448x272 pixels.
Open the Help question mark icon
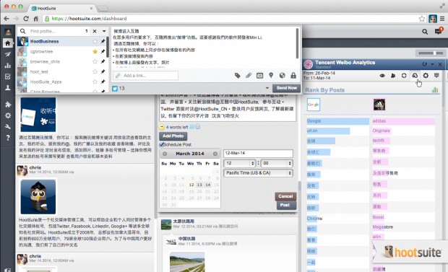[8, 138]
